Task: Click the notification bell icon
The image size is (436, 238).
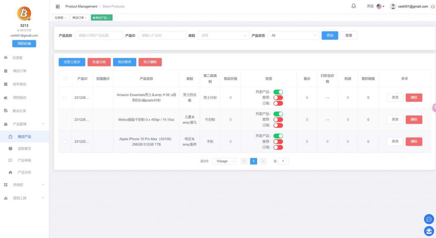Action: coord(353,6)
